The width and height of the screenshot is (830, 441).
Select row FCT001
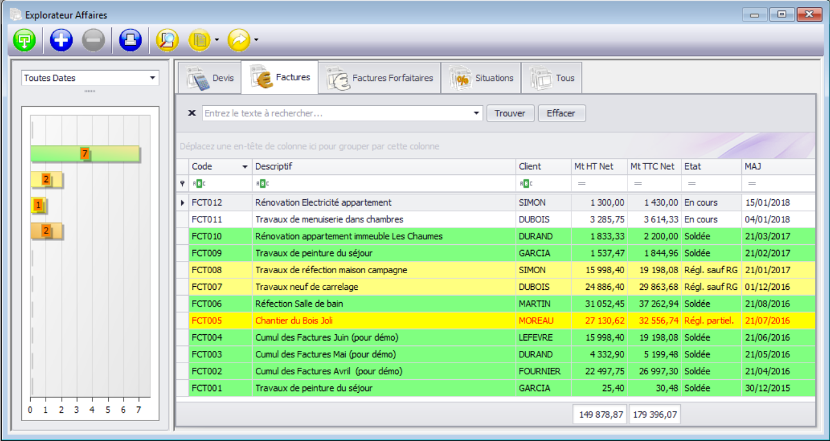tap(496, 388)
